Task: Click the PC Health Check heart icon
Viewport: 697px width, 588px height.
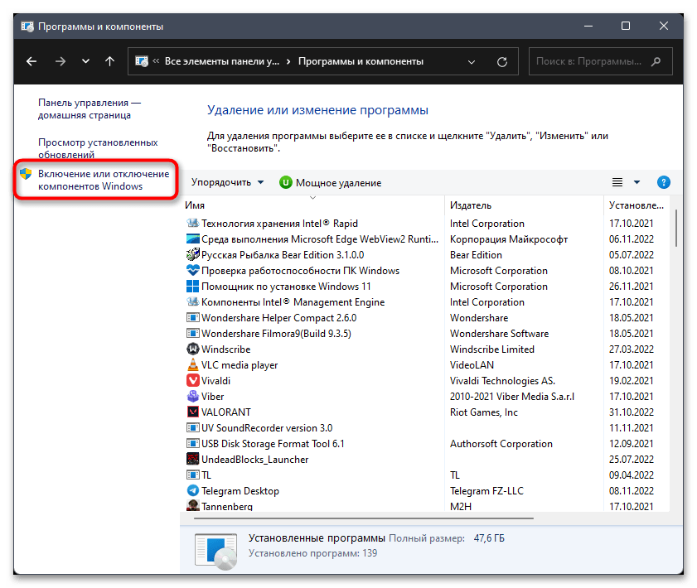Action: pyautogui.click(x=192, y=271)
